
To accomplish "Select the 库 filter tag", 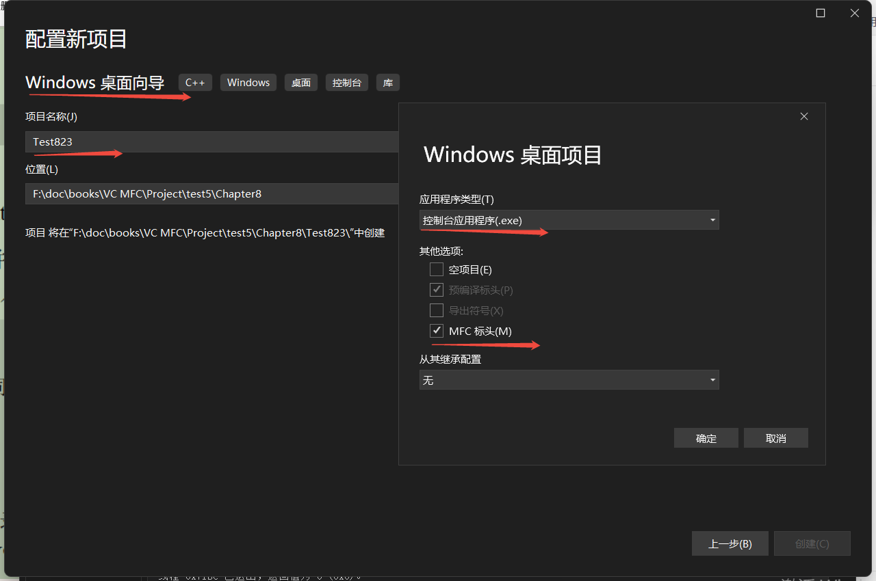I will tap(387, 82).
